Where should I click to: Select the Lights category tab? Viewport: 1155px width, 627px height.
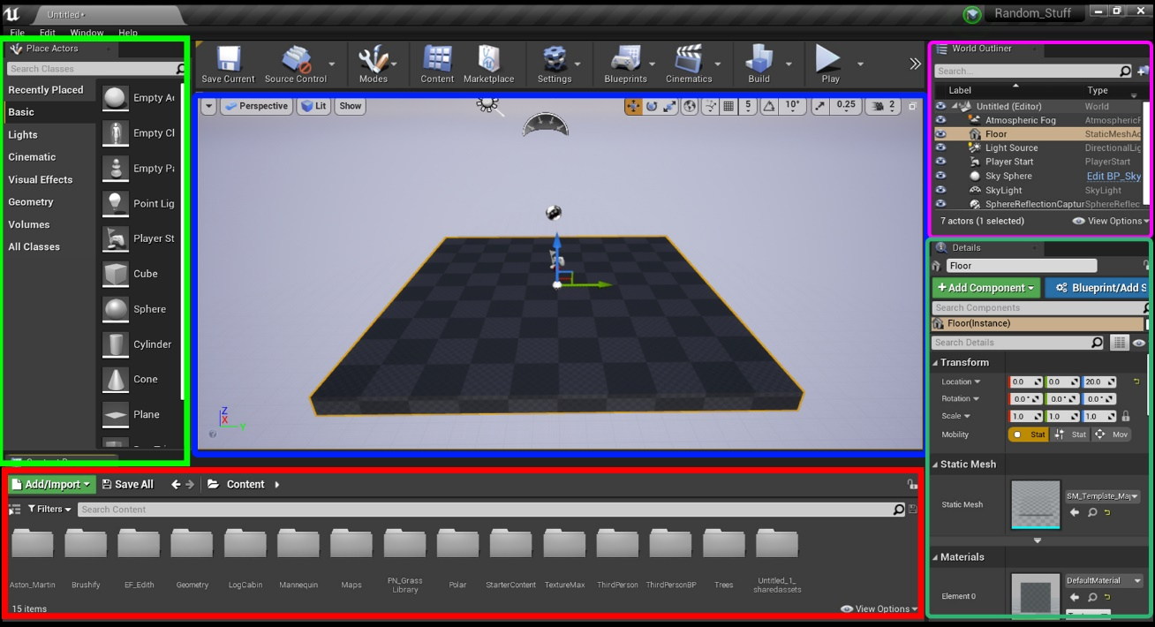pos(23,135)
